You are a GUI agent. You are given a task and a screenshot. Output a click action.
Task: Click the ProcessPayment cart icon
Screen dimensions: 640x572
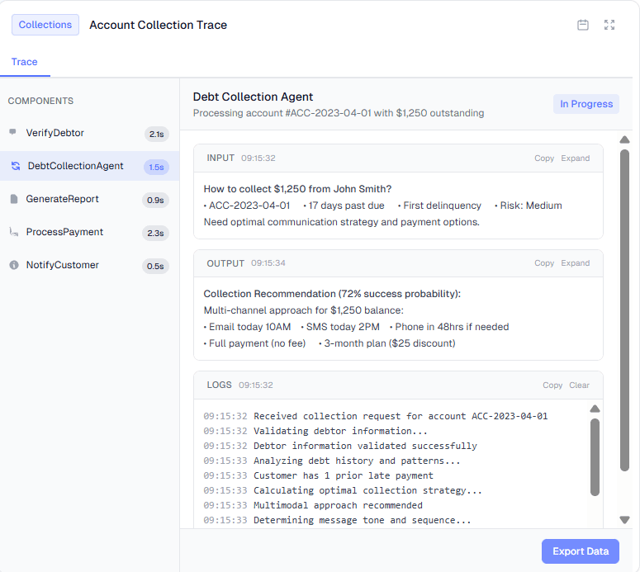[x=14, y=232]
